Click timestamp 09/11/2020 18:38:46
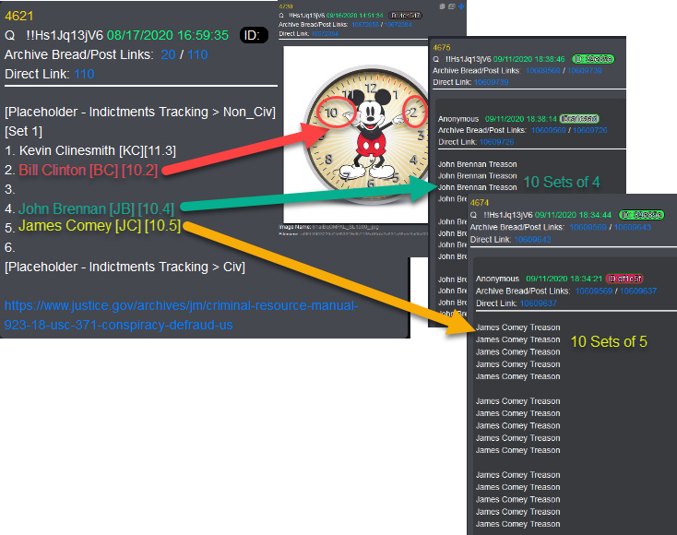This screenshot has height=535, width=677. click(x=529, y=59)
